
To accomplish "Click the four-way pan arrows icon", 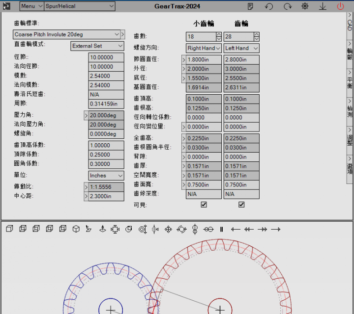I will click(x=168, y=229).
